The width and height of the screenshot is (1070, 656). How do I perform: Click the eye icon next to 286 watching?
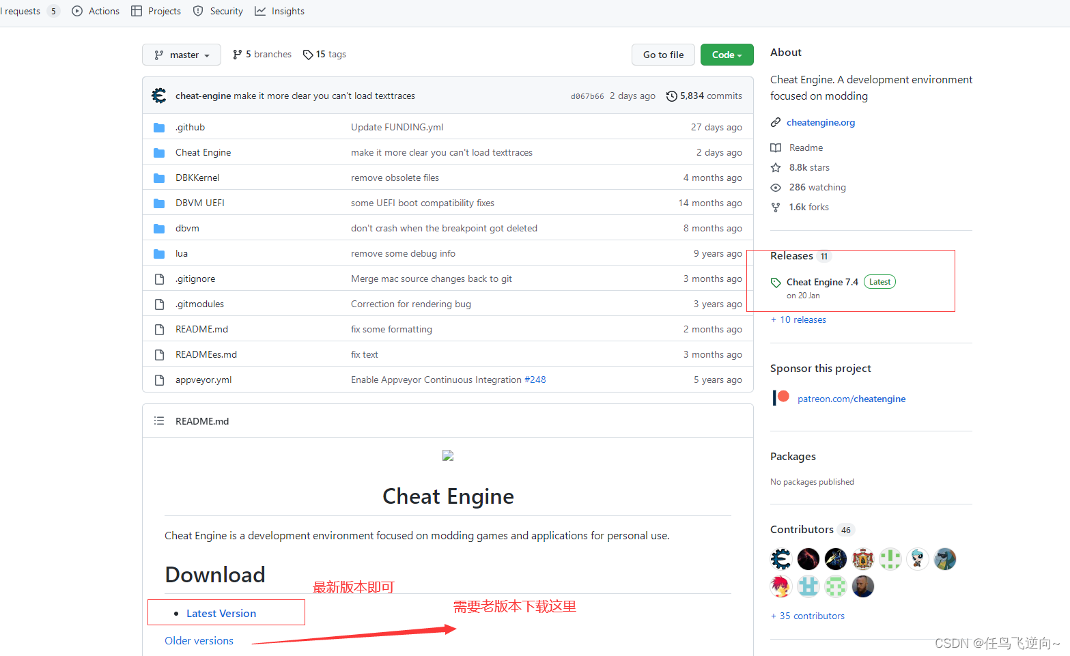point(776,188)
